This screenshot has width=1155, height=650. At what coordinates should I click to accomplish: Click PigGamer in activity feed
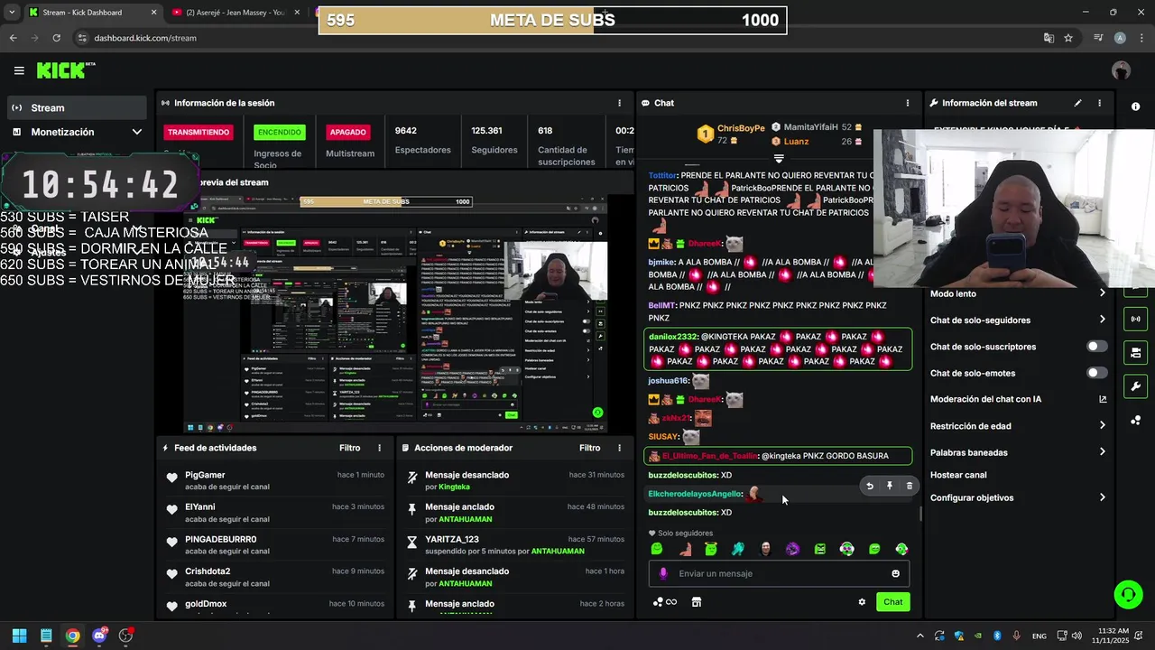point(205,475)
